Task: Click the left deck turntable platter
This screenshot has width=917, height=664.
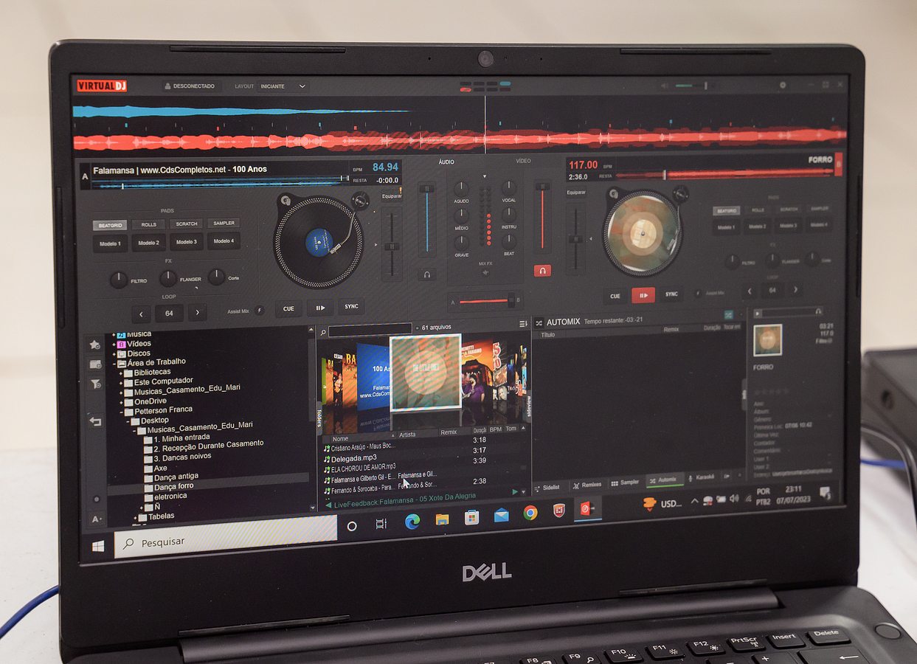Action: tap(319, 241)
